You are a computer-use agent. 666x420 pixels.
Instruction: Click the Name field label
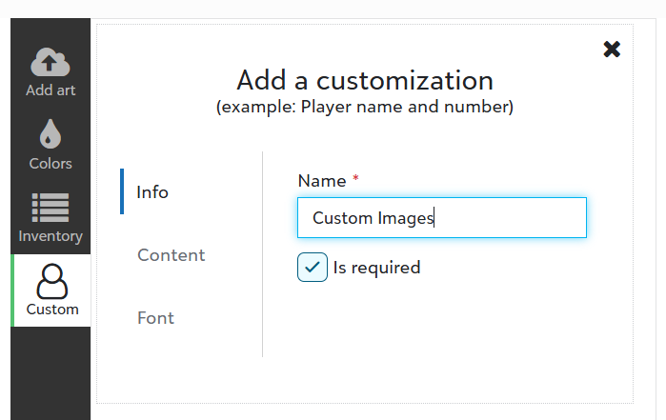pos(321,181)
